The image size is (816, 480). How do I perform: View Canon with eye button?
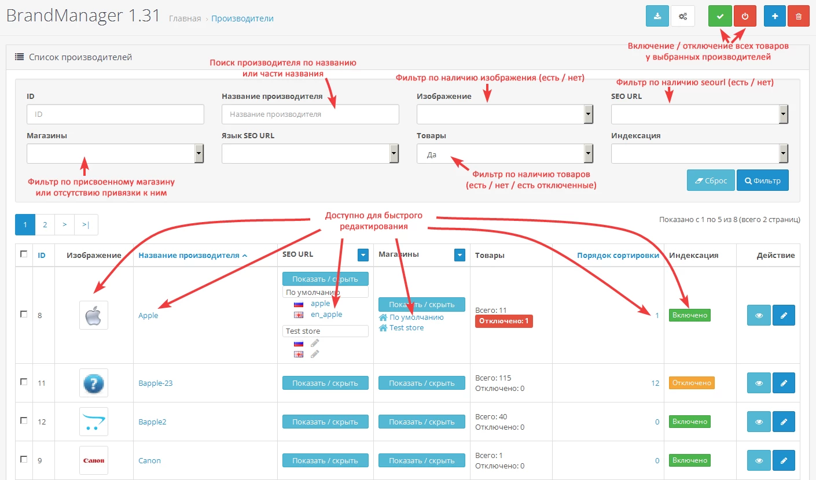tap(759, 460)
